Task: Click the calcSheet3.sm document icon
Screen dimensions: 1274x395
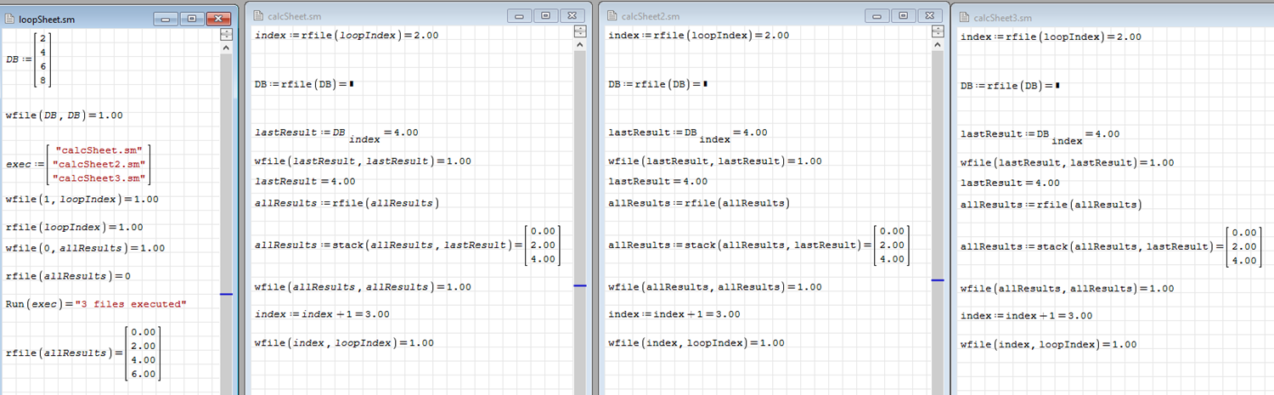Action: [964, 18]
